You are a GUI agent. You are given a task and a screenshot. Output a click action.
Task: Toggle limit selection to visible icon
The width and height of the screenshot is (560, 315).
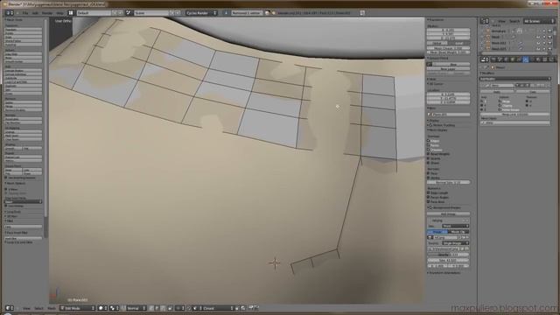[x=170, y=308]
